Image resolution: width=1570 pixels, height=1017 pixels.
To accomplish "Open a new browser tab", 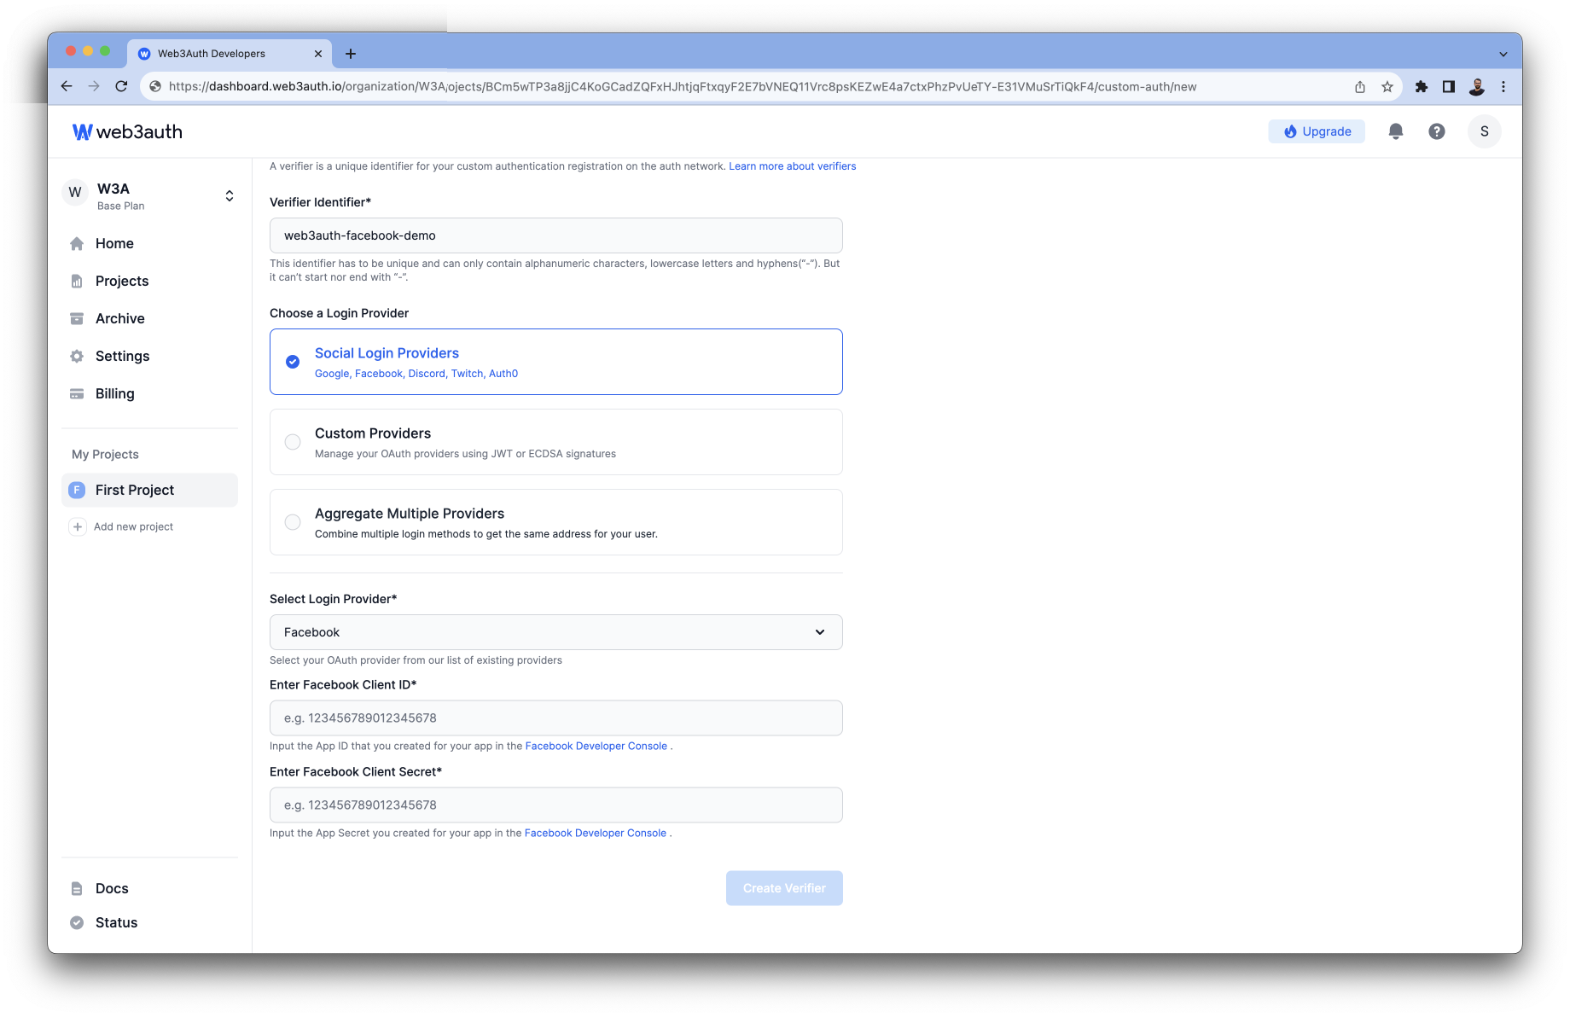I will [351, 54].
